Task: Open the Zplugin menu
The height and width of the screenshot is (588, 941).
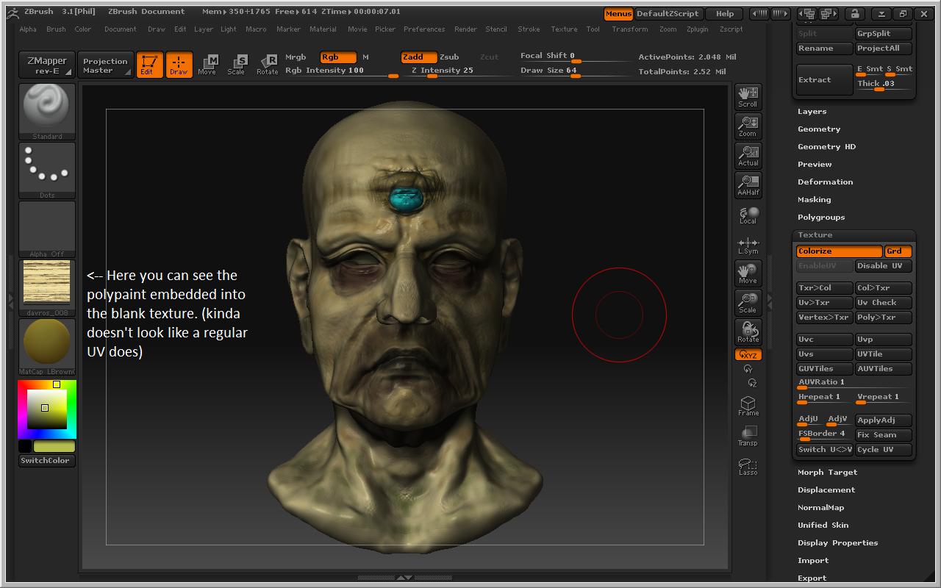Action: (x=699, y=29)
